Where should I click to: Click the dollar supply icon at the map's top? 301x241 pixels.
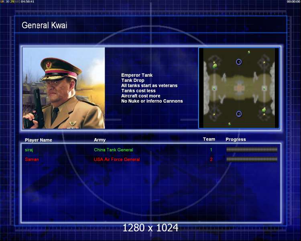point(249,52)
